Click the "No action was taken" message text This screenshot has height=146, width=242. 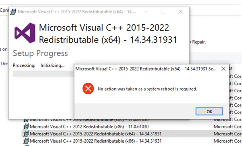click(147, 89)
